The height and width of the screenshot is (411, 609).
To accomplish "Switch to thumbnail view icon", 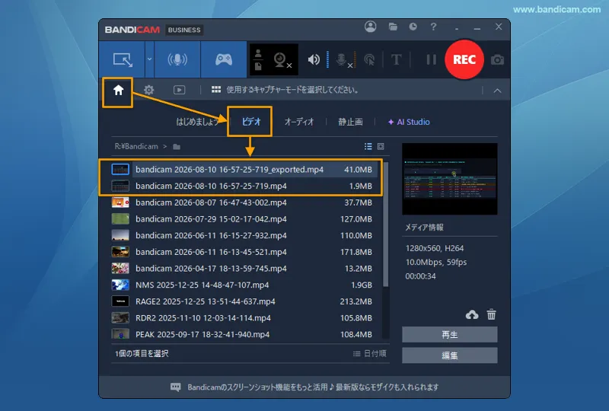I will click(381, 146).
